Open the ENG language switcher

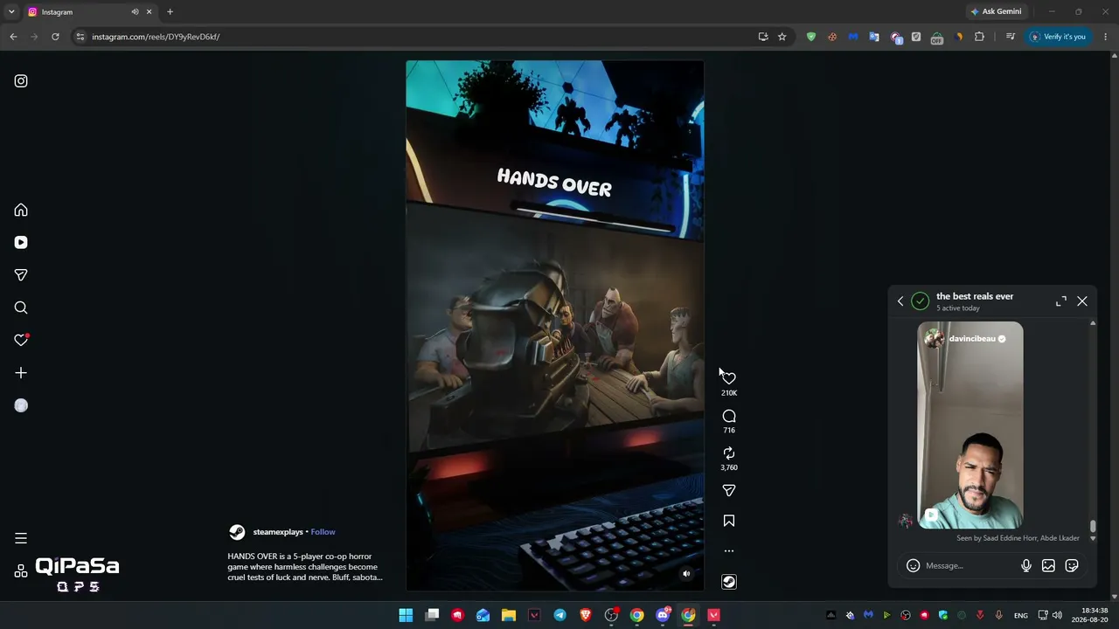pyautogui.click(x=1021, y=616)
